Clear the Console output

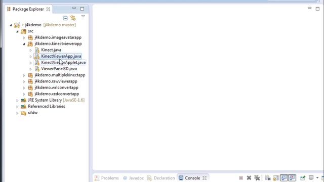(x=268, y=178)
